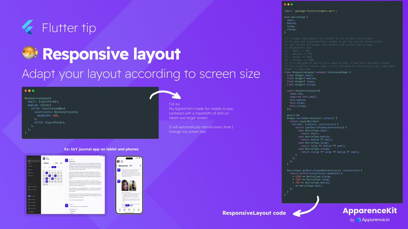Open settings gear beside My journal on phone
The height and width of the screenshot is (229, 408).
click(140, 166)
